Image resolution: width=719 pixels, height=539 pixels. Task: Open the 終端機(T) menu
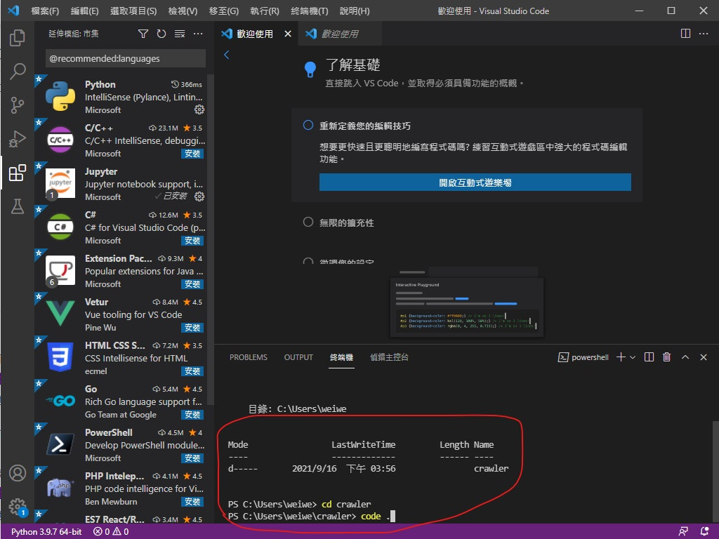[x=310, y=11]
